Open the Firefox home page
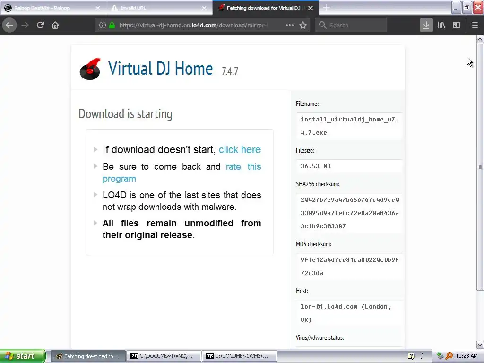484x363 pixels. tap(55, 26)
